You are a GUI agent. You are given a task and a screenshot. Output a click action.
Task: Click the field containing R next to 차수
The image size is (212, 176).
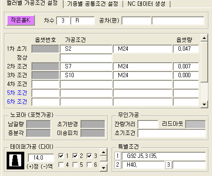[x=83, y=20]
